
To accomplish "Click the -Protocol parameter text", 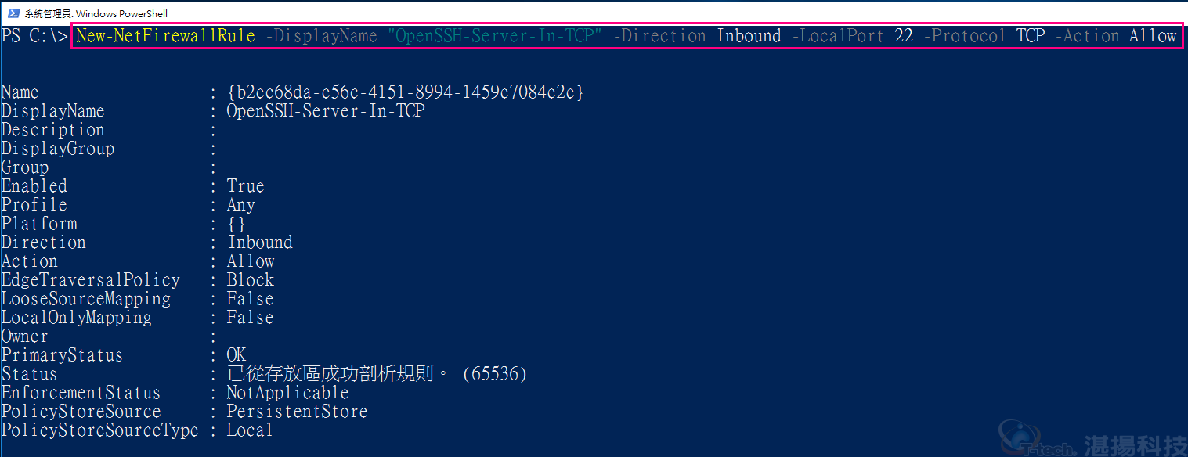I will 965,36.
